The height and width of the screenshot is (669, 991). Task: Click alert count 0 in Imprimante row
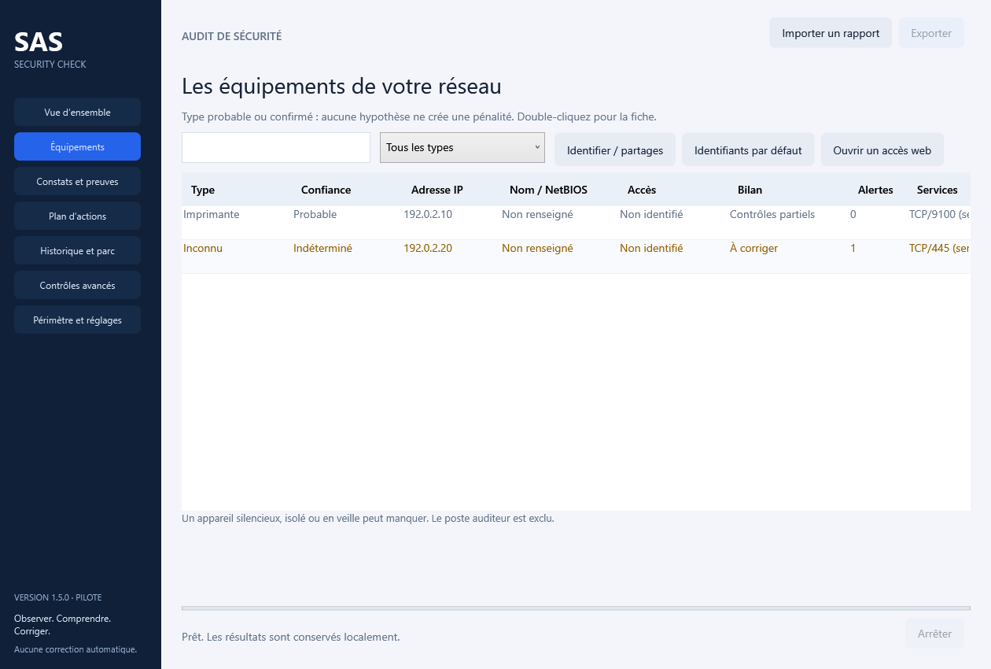pos(853,214)
